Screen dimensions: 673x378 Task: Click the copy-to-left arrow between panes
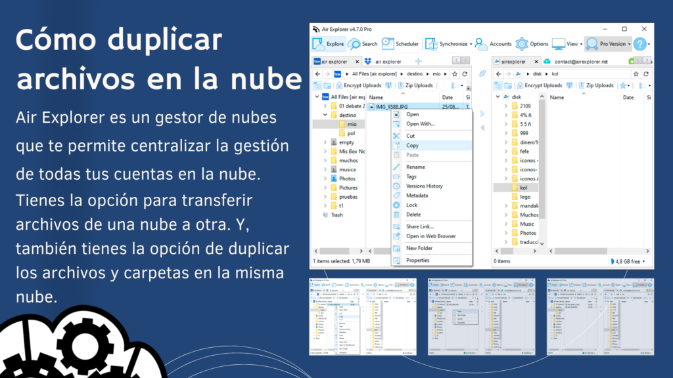click(482, 128)
